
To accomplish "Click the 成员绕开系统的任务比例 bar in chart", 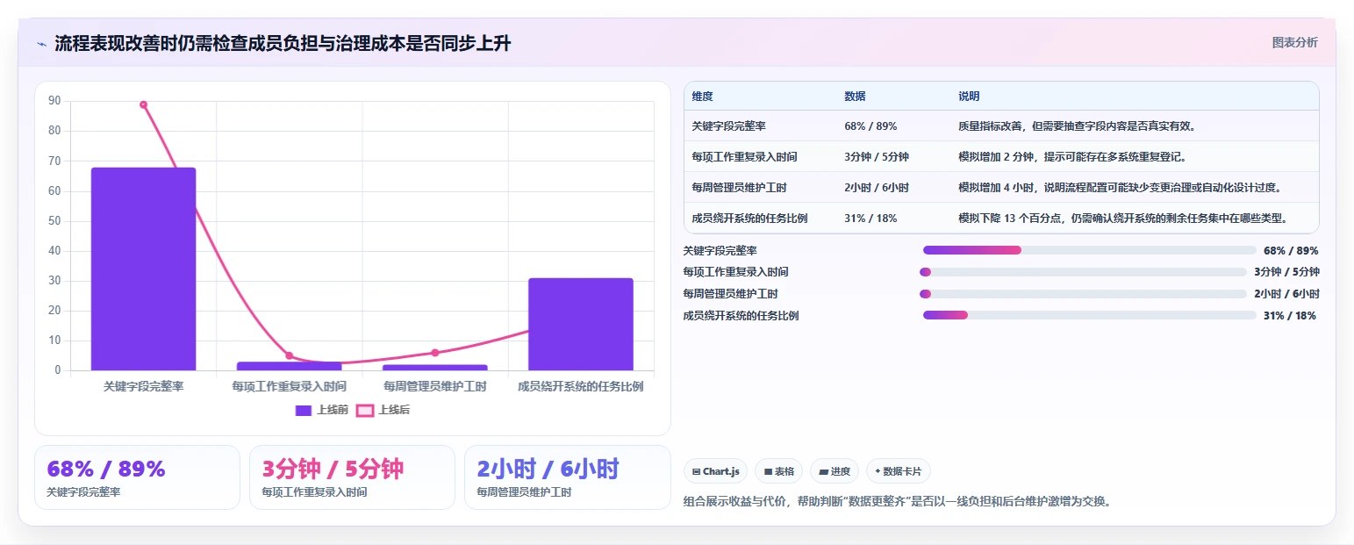I will coord(580,324).
